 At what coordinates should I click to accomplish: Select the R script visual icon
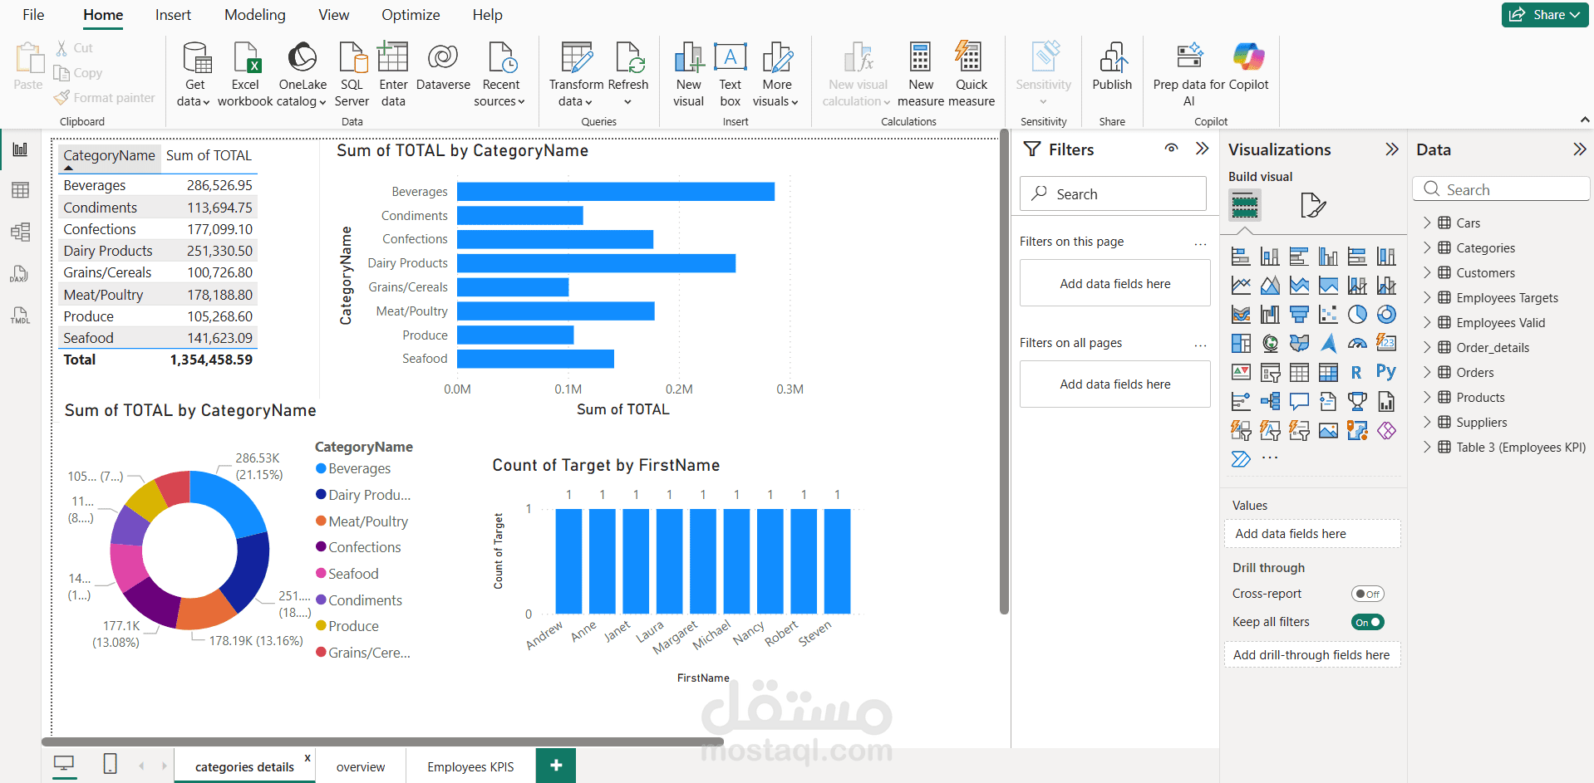tap(1356, 372)
